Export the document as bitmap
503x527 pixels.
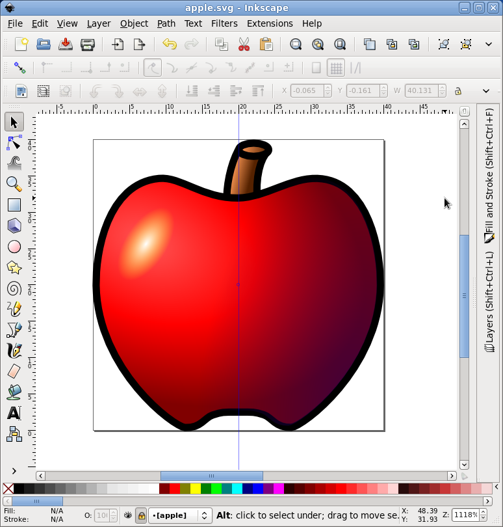pyautogui.click(x=139, y=44)
